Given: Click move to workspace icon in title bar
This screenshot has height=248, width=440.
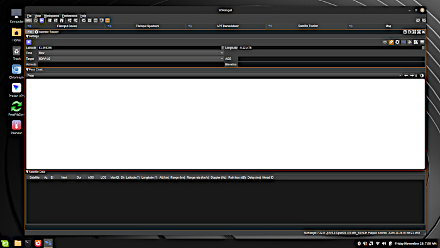Looking at the screenshot, I should click(x=410, y=32).
